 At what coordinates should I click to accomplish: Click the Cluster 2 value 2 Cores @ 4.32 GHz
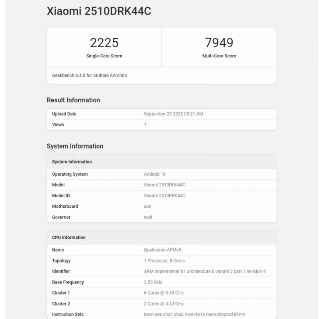click(164, 304)
